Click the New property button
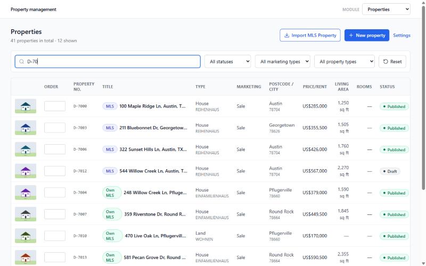426x266 pixels. (x=367, y=35)
